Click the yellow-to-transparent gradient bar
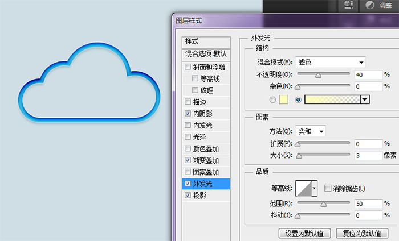The height and width of the screenshot is (241, 399). tap(332, 99)
